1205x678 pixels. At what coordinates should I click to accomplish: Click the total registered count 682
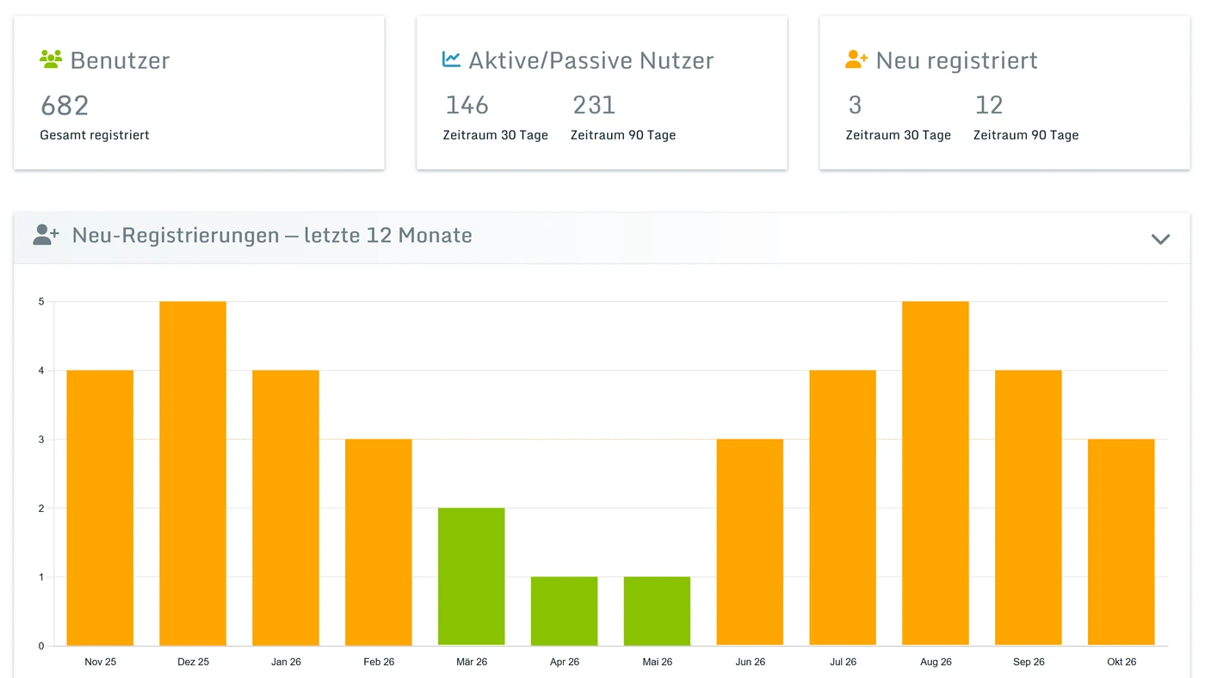(65, 106)
